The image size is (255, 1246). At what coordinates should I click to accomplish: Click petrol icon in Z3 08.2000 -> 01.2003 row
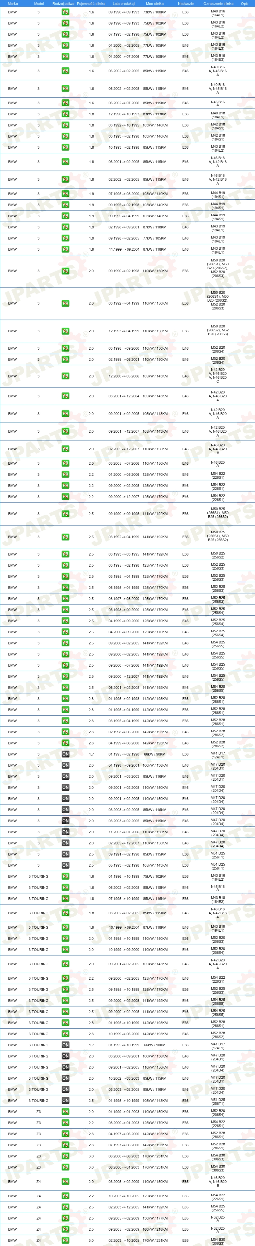65,1123
